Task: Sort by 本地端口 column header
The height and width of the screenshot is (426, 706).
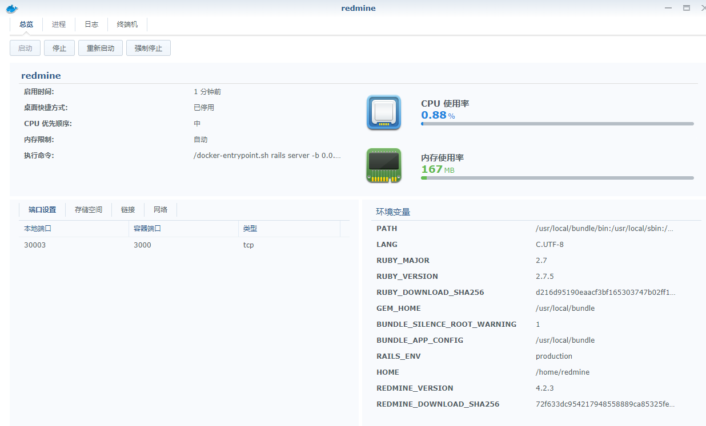Action: point(73,229)
